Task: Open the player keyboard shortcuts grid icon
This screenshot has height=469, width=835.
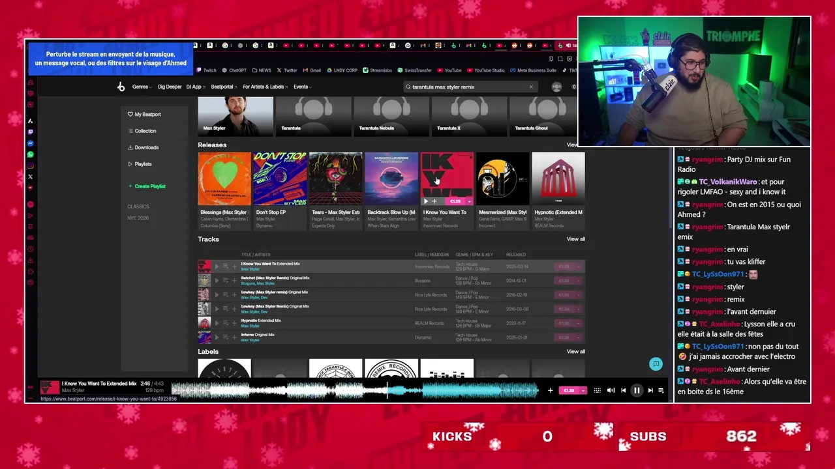Action: click(x=597, y=390)
